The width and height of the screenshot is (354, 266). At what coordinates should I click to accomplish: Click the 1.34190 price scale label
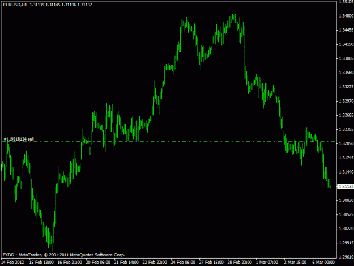coord(346,44)
